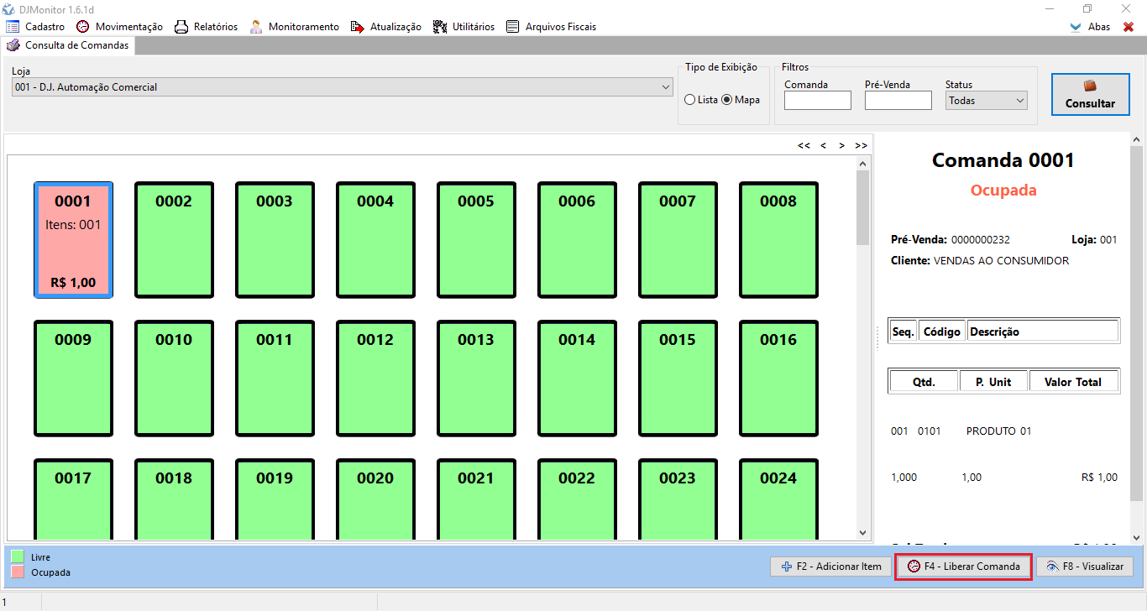Click F4 - Liberar Comanda button
Image resolution: width=1147 pixels, height=611 pixels.
click(x=963, y=567)
